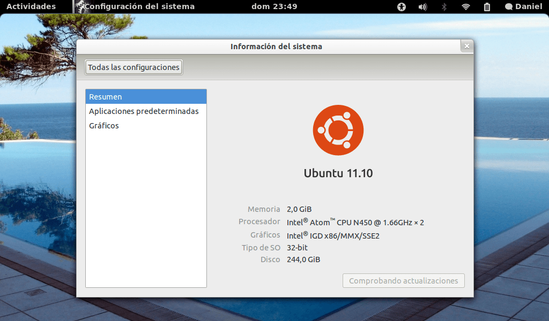Click the Procesador label

click(x=259, y=221)
